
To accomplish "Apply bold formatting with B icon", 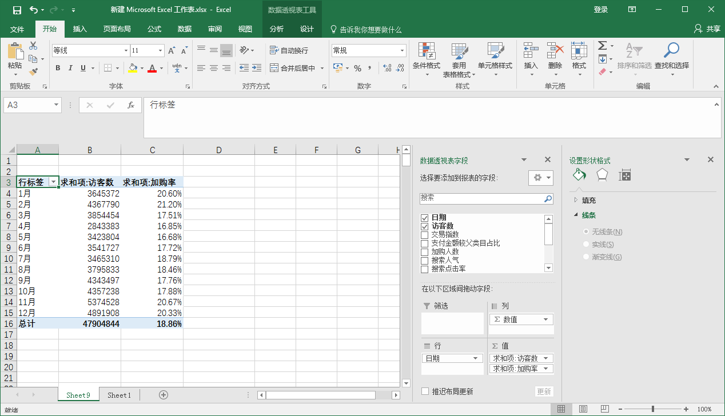I will point(58,68).
